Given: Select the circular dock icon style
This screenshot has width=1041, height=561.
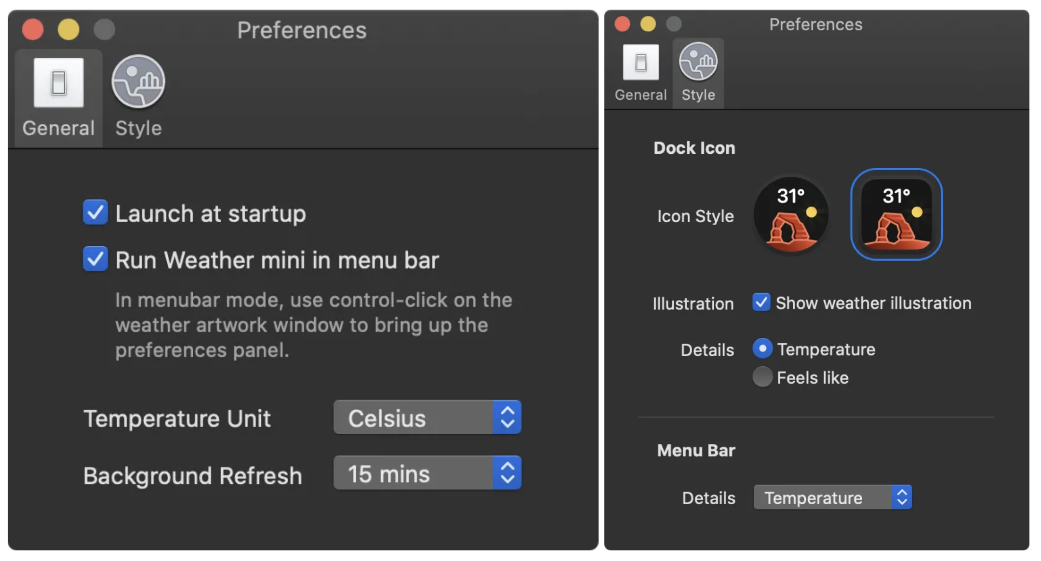Looking at the screenshot, I should point(790,215).
